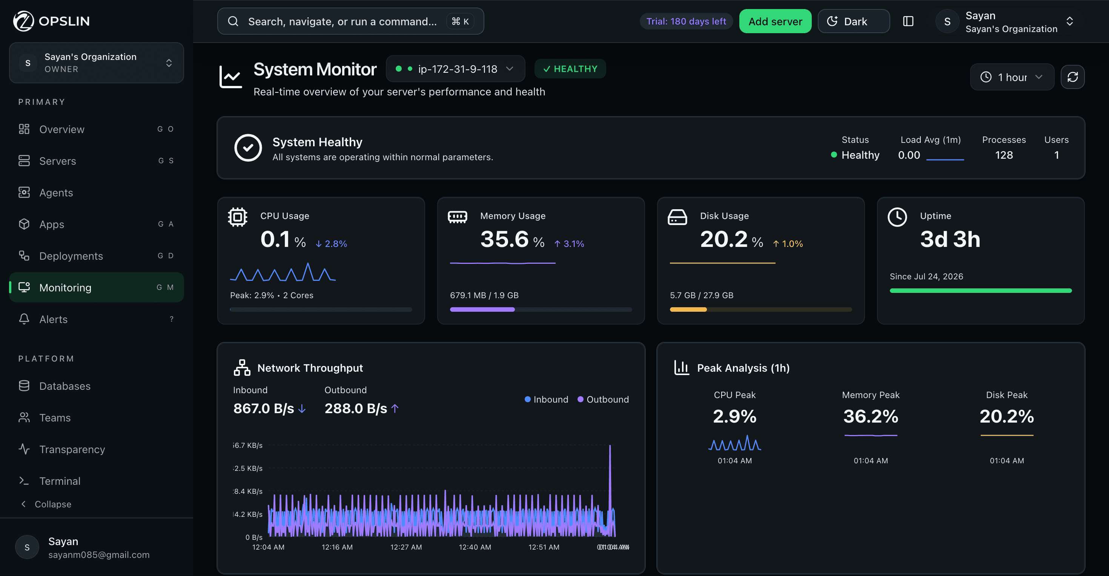The image size is (1109, 576).
Task: Click the CPU Usage sparkline chart
Action: pos(283,271)
